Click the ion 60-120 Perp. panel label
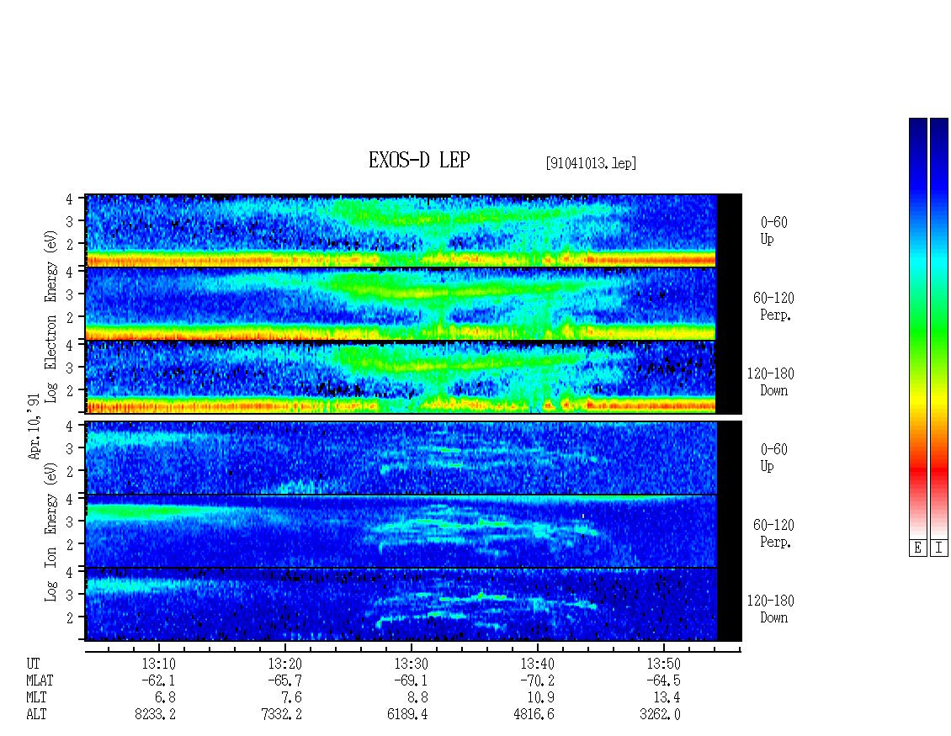This screenshot has width=951, height=736. click(x=774, y=533)
